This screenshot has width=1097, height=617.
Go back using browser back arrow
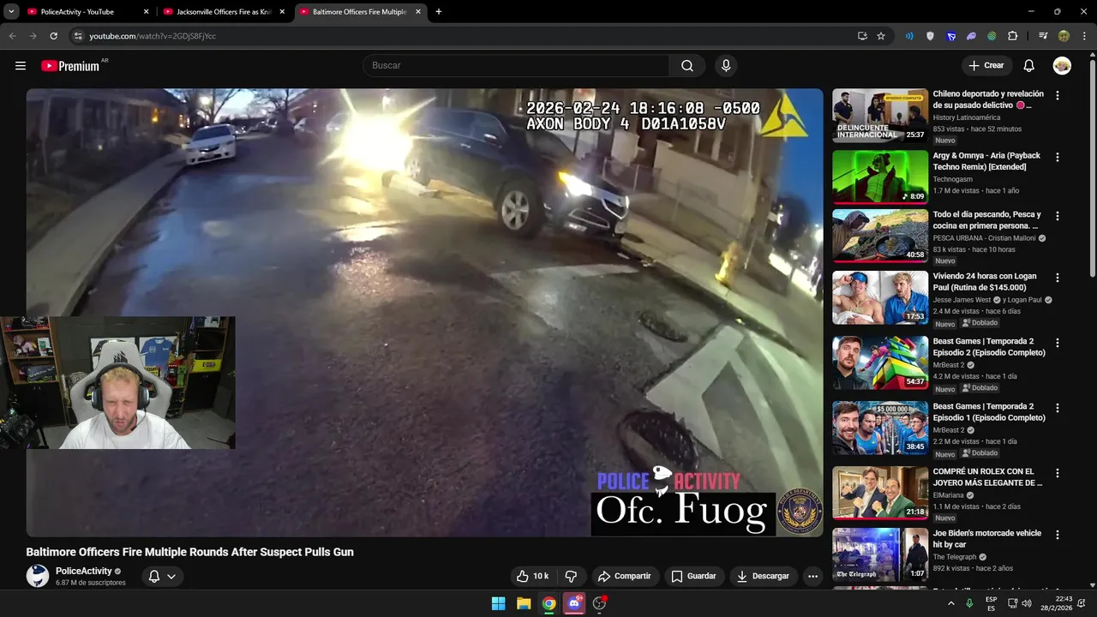click(x=12, y=36)
